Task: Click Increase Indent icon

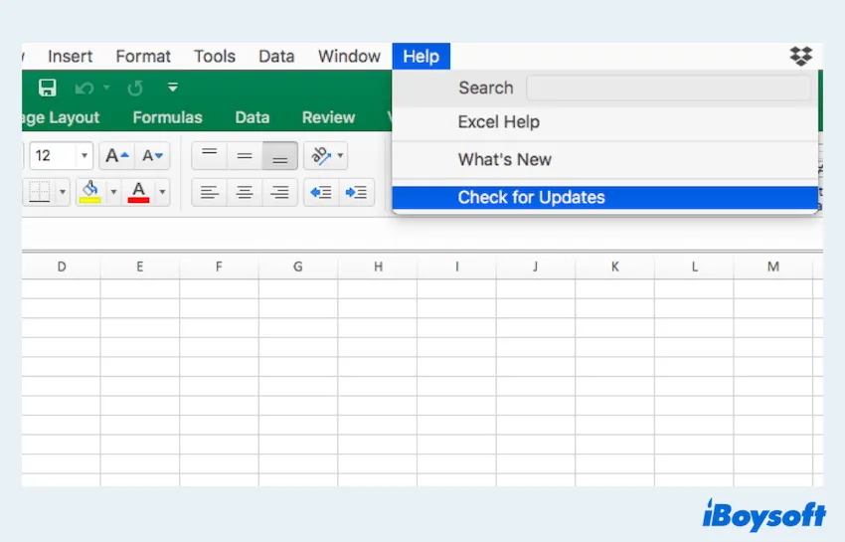Action: [x=356, y=192]
